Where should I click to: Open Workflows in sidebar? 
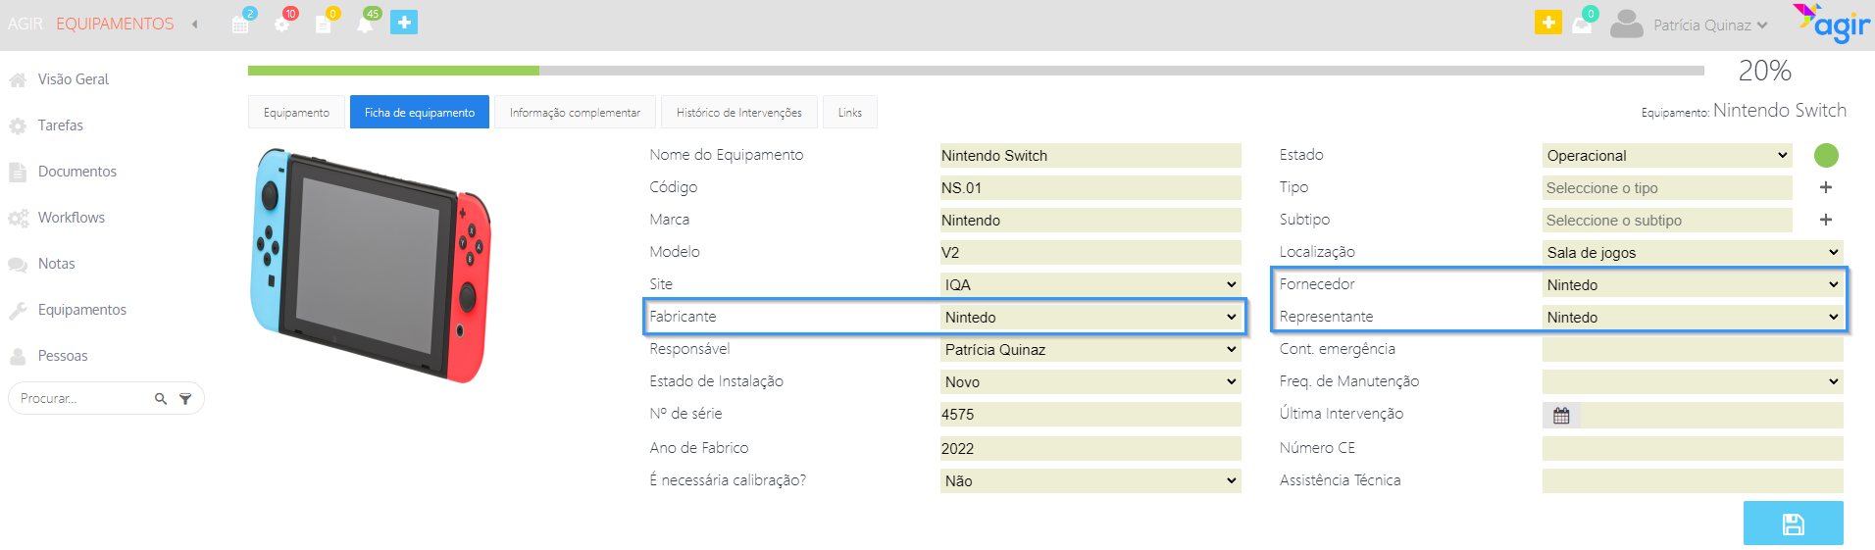pyautogui.click(x=72, y=218)
